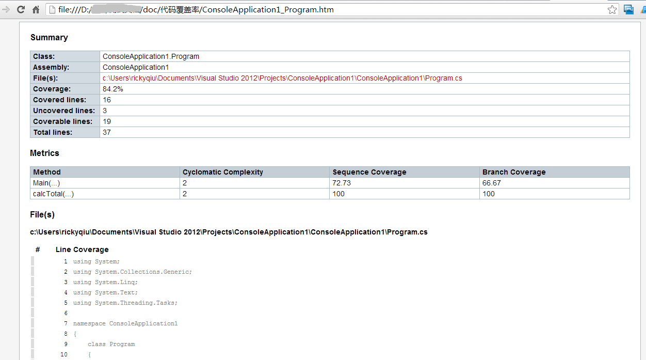
Task: Open the Program.cs source file link
Action: point(282,78)
